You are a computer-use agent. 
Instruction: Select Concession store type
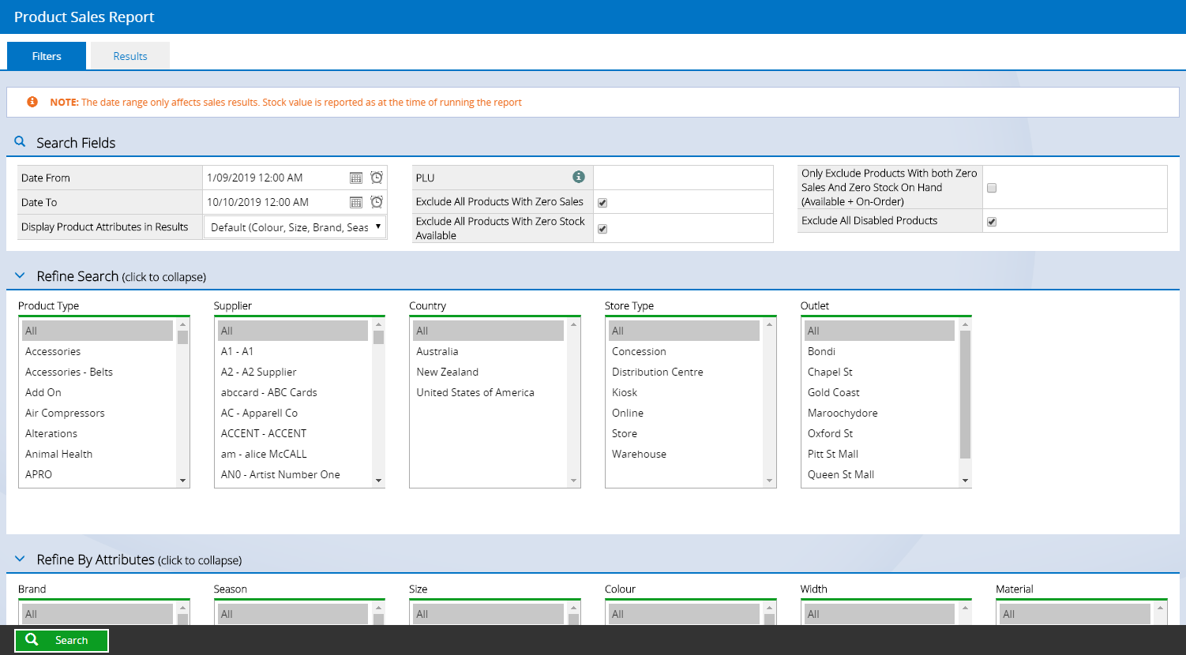pos(684,351)
